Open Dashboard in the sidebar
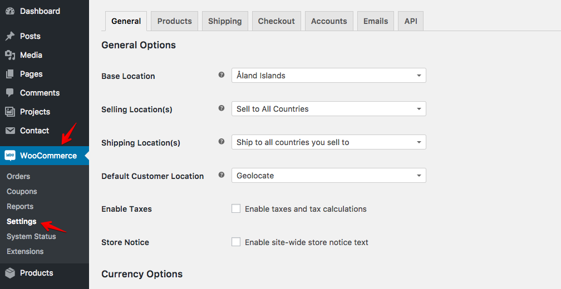The width and height of the screenshot is (561, 289). [40, 11]
